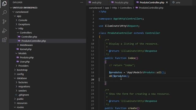The width and height of the screenshot is (196, 110).
Task: Click line number 14 in the gutter
Action: [92, 58]
